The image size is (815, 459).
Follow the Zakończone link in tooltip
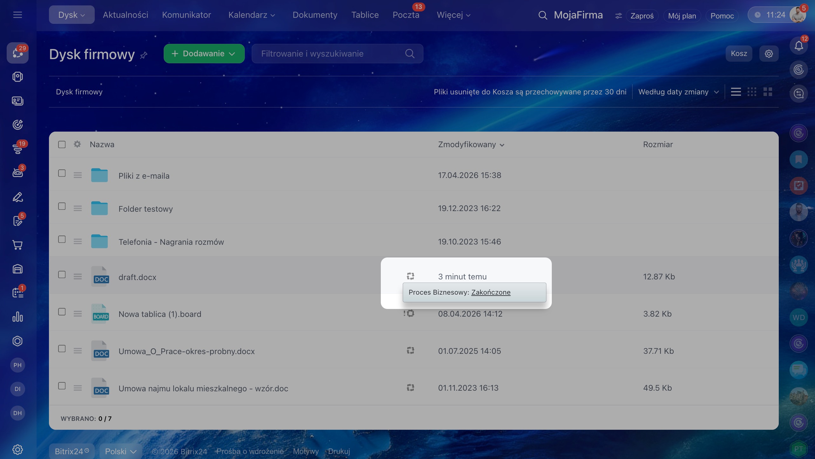(490, 292)
